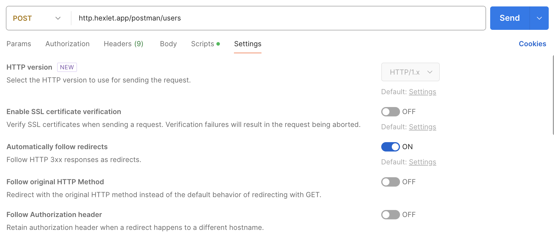Expand the HTTP/1.x version dropdown
The width and height of the screenshot is (554, 241).
[410, 72]
